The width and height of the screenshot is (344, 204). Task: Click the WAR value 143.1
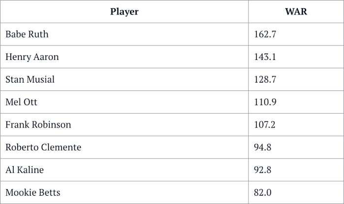(x=265, y=57)
